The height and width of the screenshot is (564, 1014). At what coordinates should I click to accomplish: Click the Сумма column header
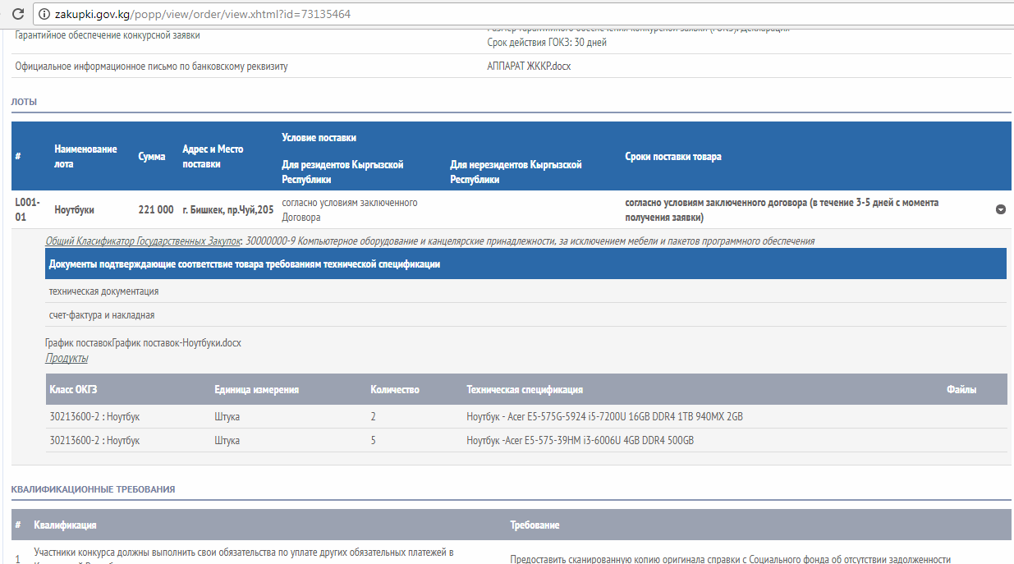point(151,156)
